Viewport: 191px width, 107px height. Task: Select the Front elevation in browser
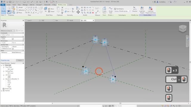click(9, 83)
